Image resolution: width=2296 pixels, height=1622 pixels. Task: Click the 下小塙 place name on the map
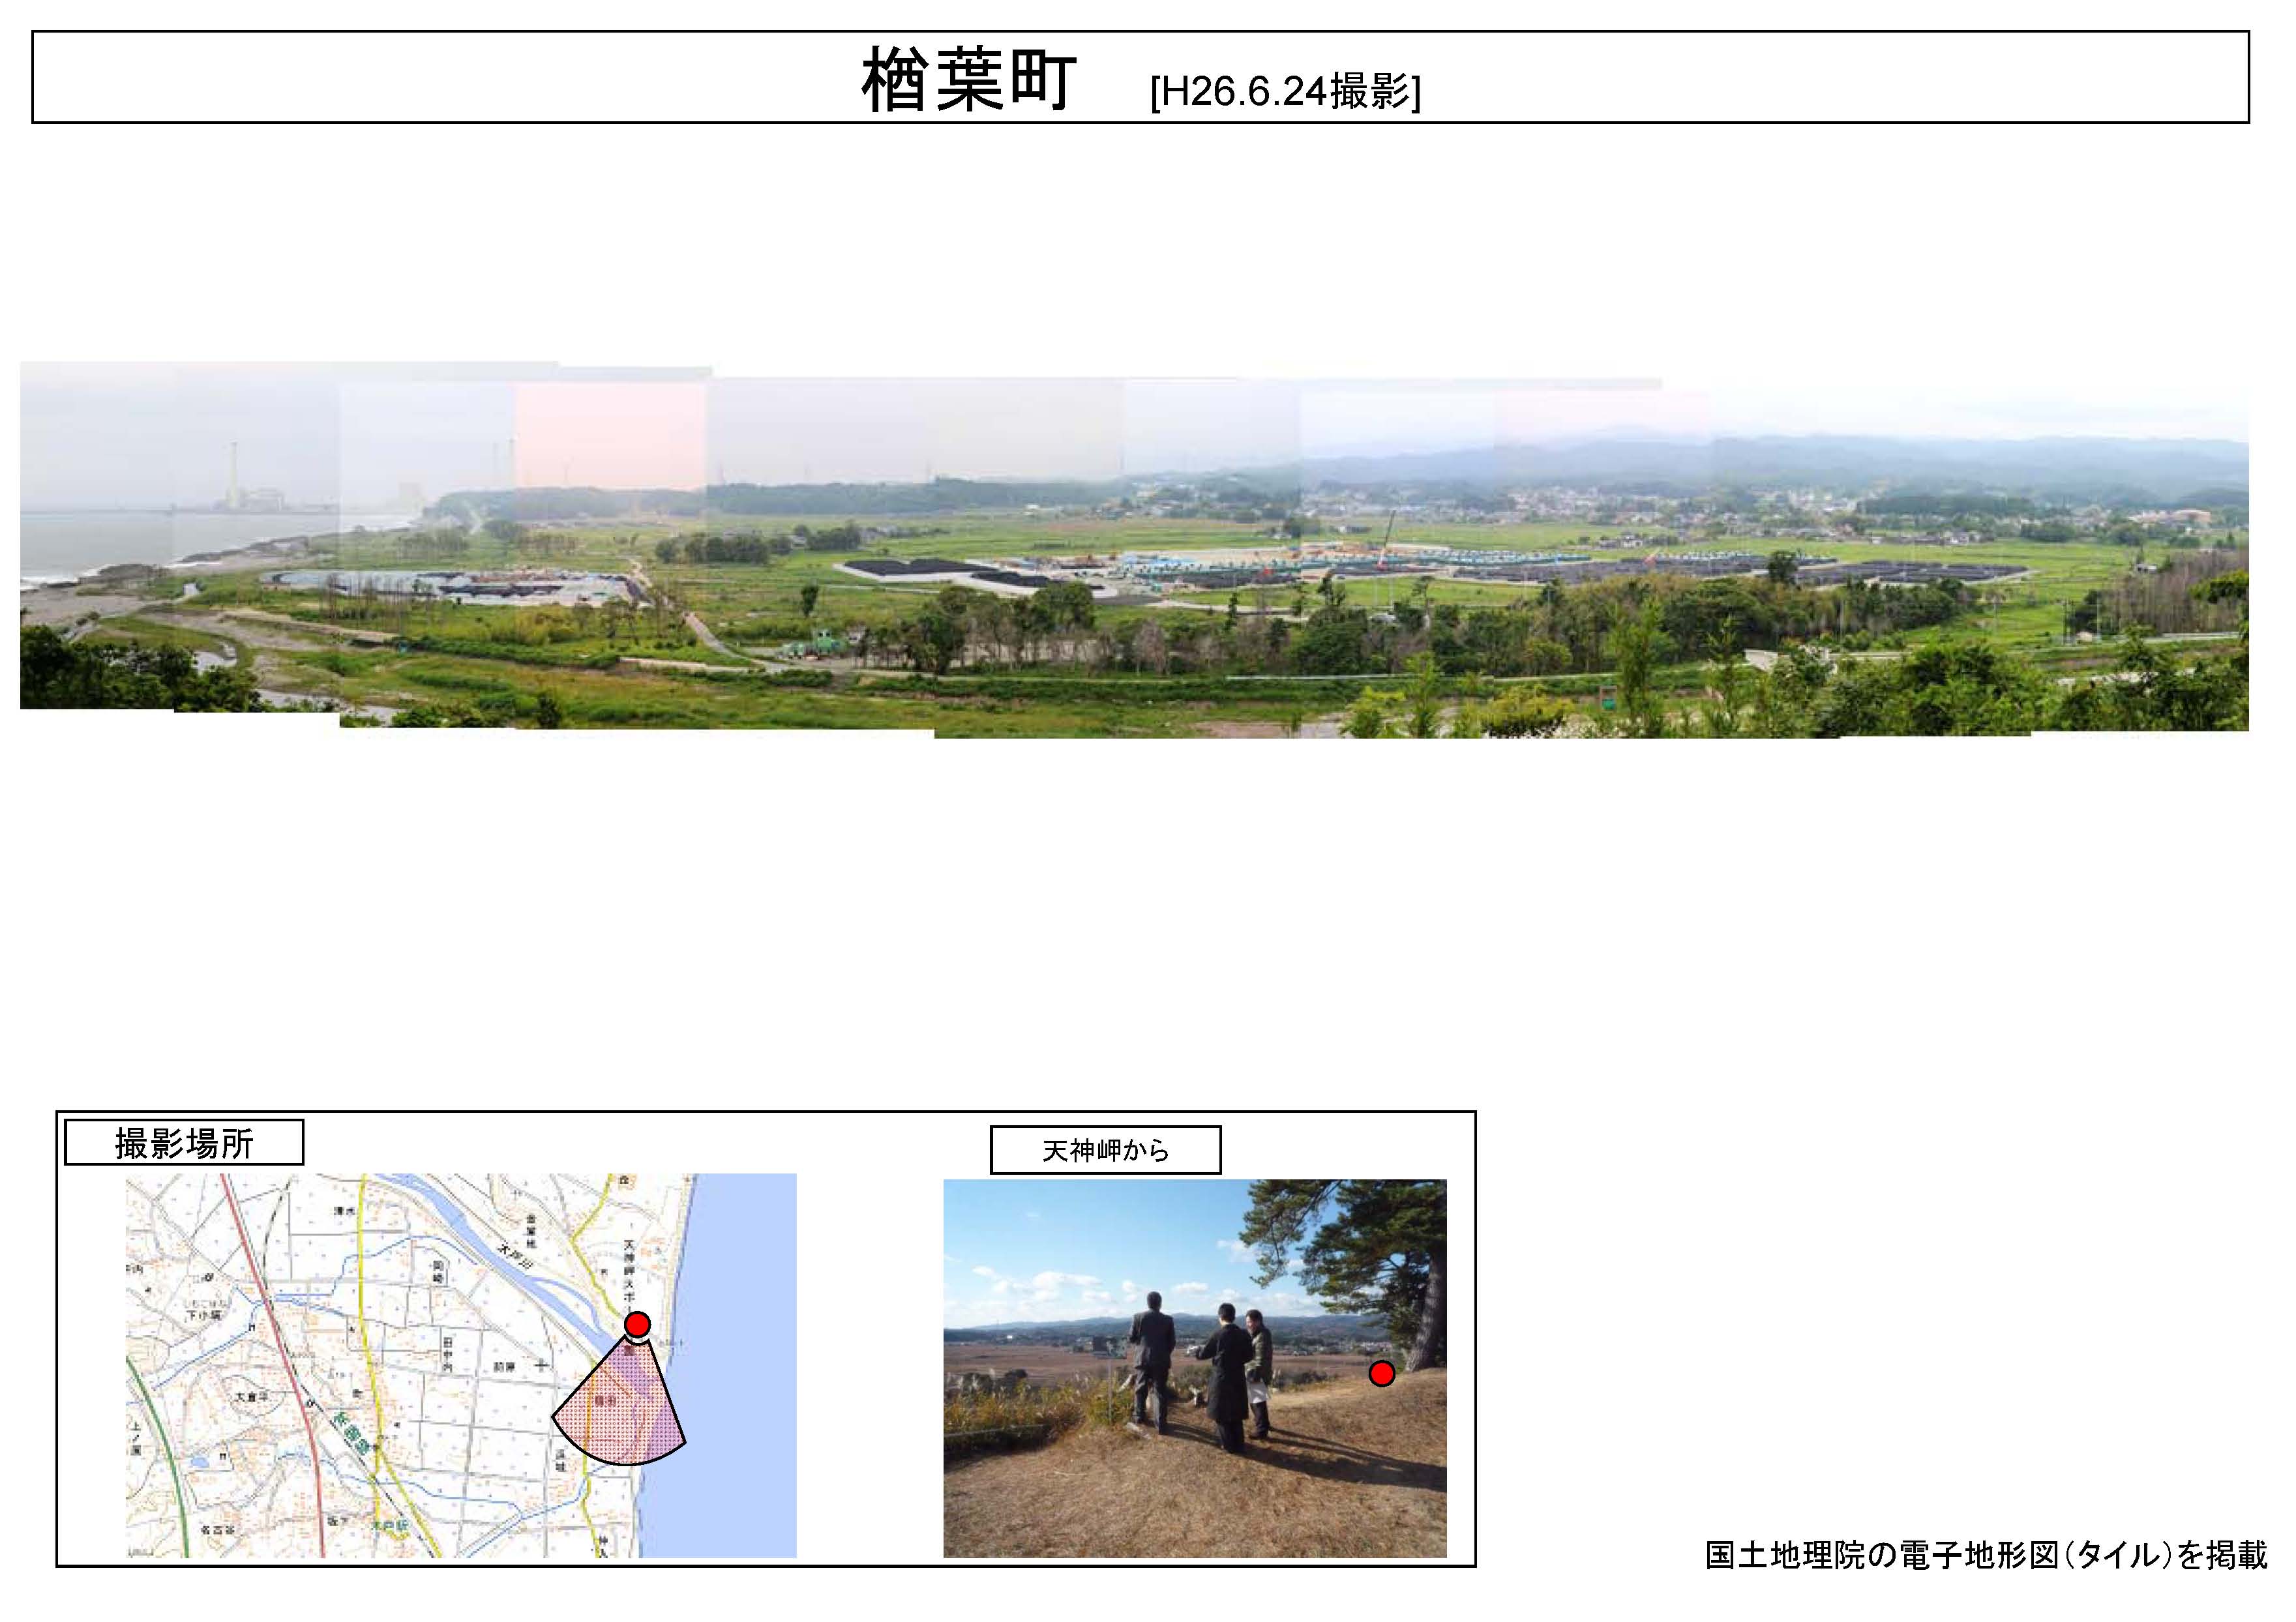tap(204, 1316)
